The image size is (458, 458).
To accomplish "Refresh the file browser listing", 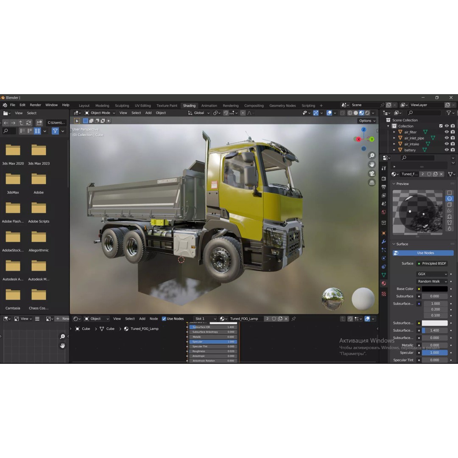I will coord(28,123).
